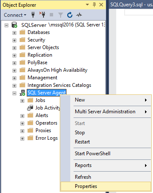Choose Restart from context menu
This screenshot has height=193, width=153.
pos(106,142)
